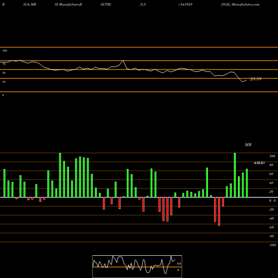Click the 80 label on the MR axis

[x=271, y=165]
